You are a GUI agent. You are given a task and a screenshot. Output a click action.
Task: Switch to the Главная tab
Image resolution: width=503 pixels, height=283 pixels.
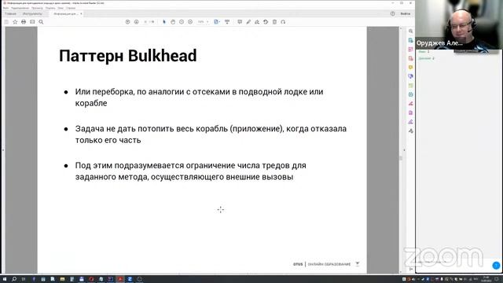[x=10, y=14]
